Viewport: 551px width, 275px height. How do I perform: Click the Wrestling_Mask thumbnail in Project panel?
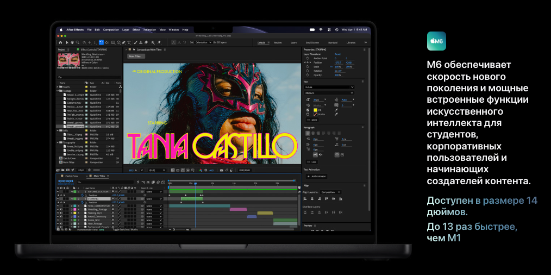(68, 60)
